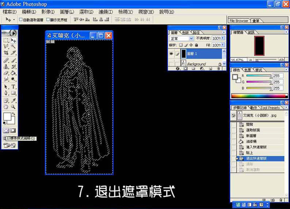
Task: Select the Move tool in toolbox
Action: (x=13, y=40)
